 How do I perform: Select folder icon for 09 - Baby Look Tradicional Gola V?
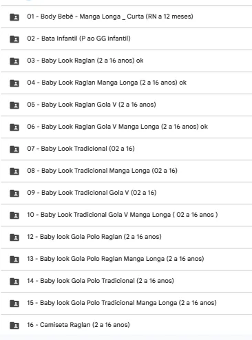coord(14,193)
